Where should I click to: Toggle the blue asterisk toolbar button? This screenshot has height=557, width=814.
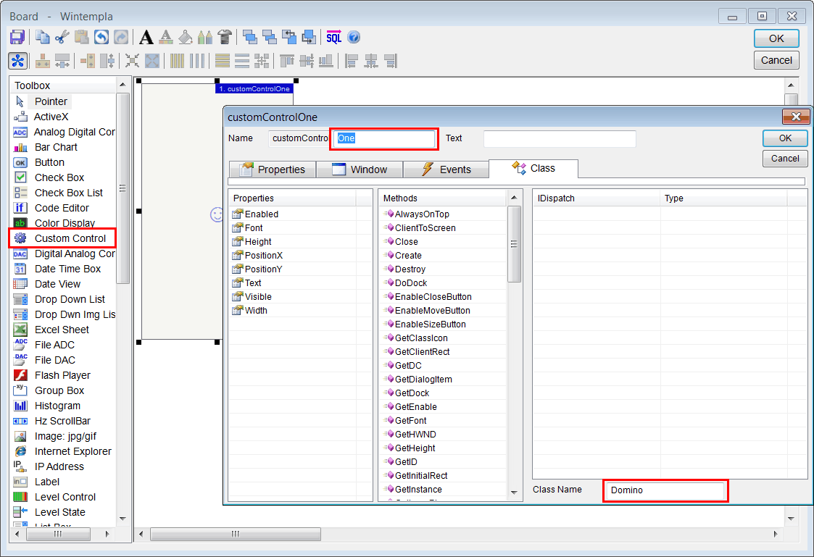17,61
